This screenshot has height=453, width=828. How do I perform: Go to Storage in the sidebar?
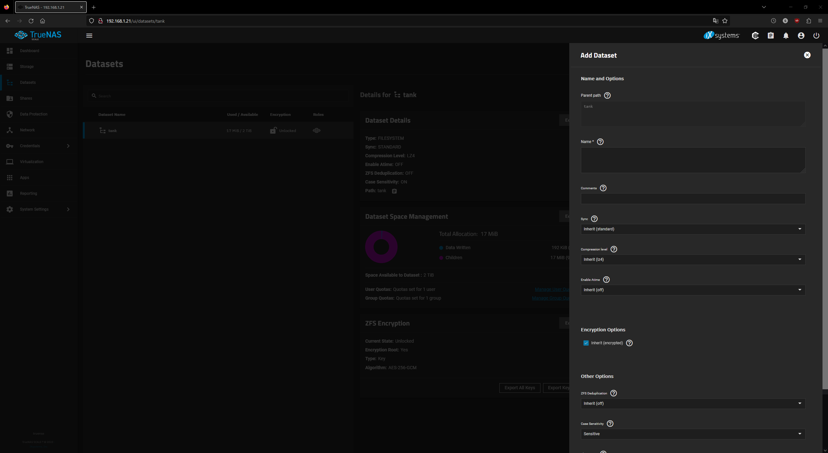(27, 67)
